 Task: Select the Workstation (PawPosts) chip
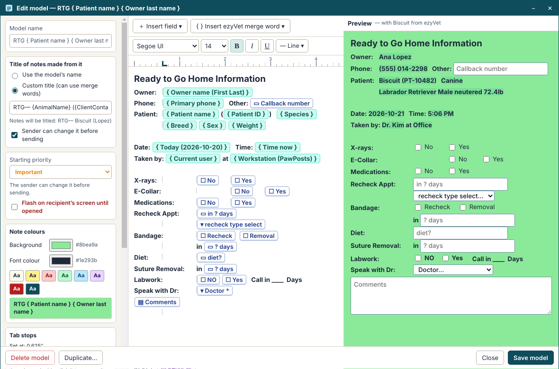click(x=275, y=158)
